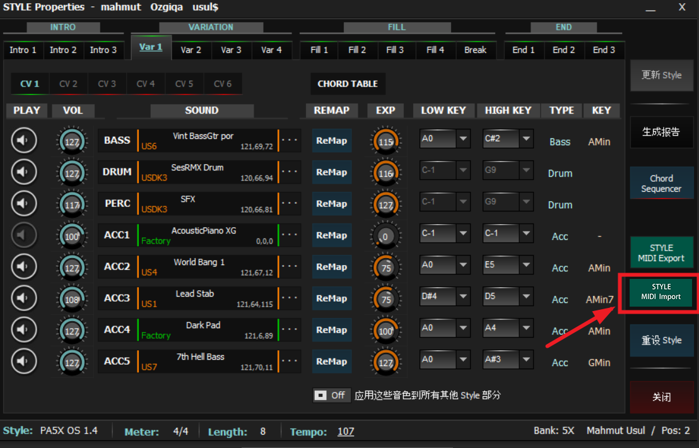Open the BASS low key A0 dropdown
Image resolution: width=699 pixels, height=448 pixels.
click(x=463, y=139)
